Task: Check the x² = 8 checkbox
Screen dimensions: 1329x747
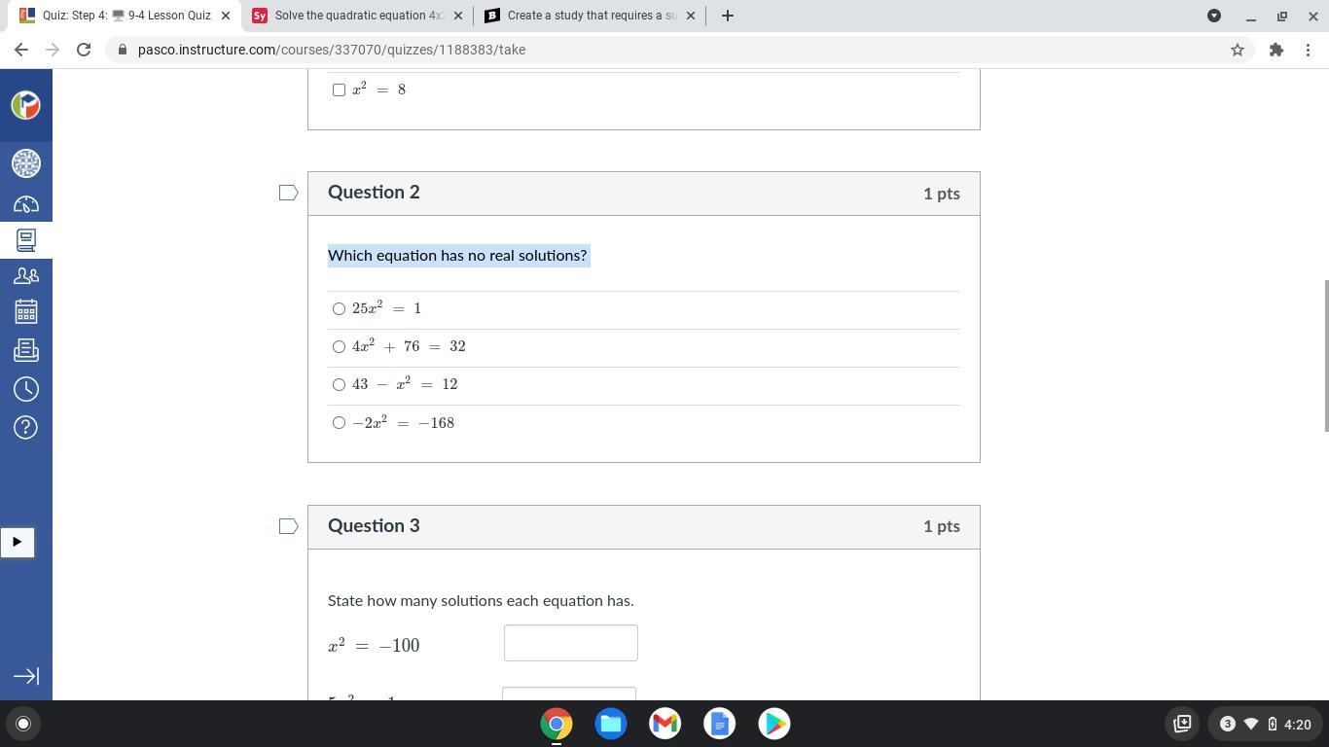Action: [339, 89]
